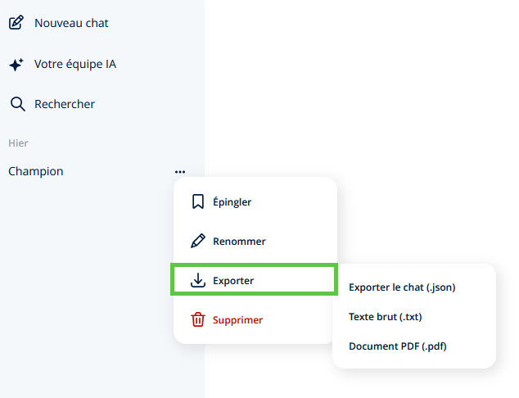519x398 pixels.
Task: Select Texte brut (.txt) export option
Action: click(386, 317)
